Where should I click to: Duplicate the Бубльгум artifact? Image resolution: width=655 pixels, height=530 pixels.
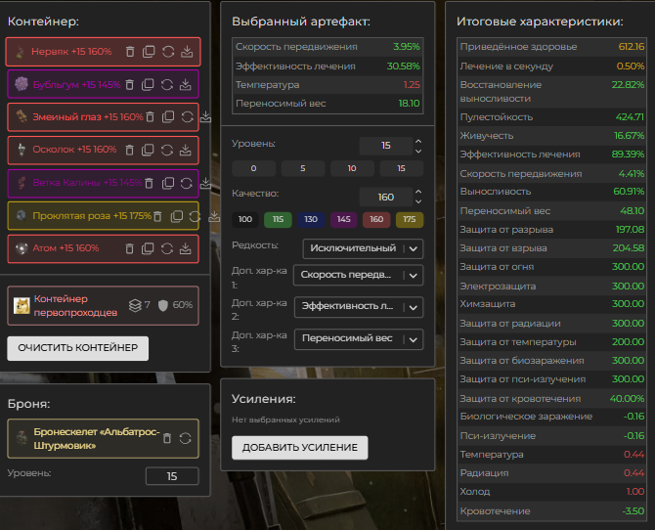pos(148,85)
